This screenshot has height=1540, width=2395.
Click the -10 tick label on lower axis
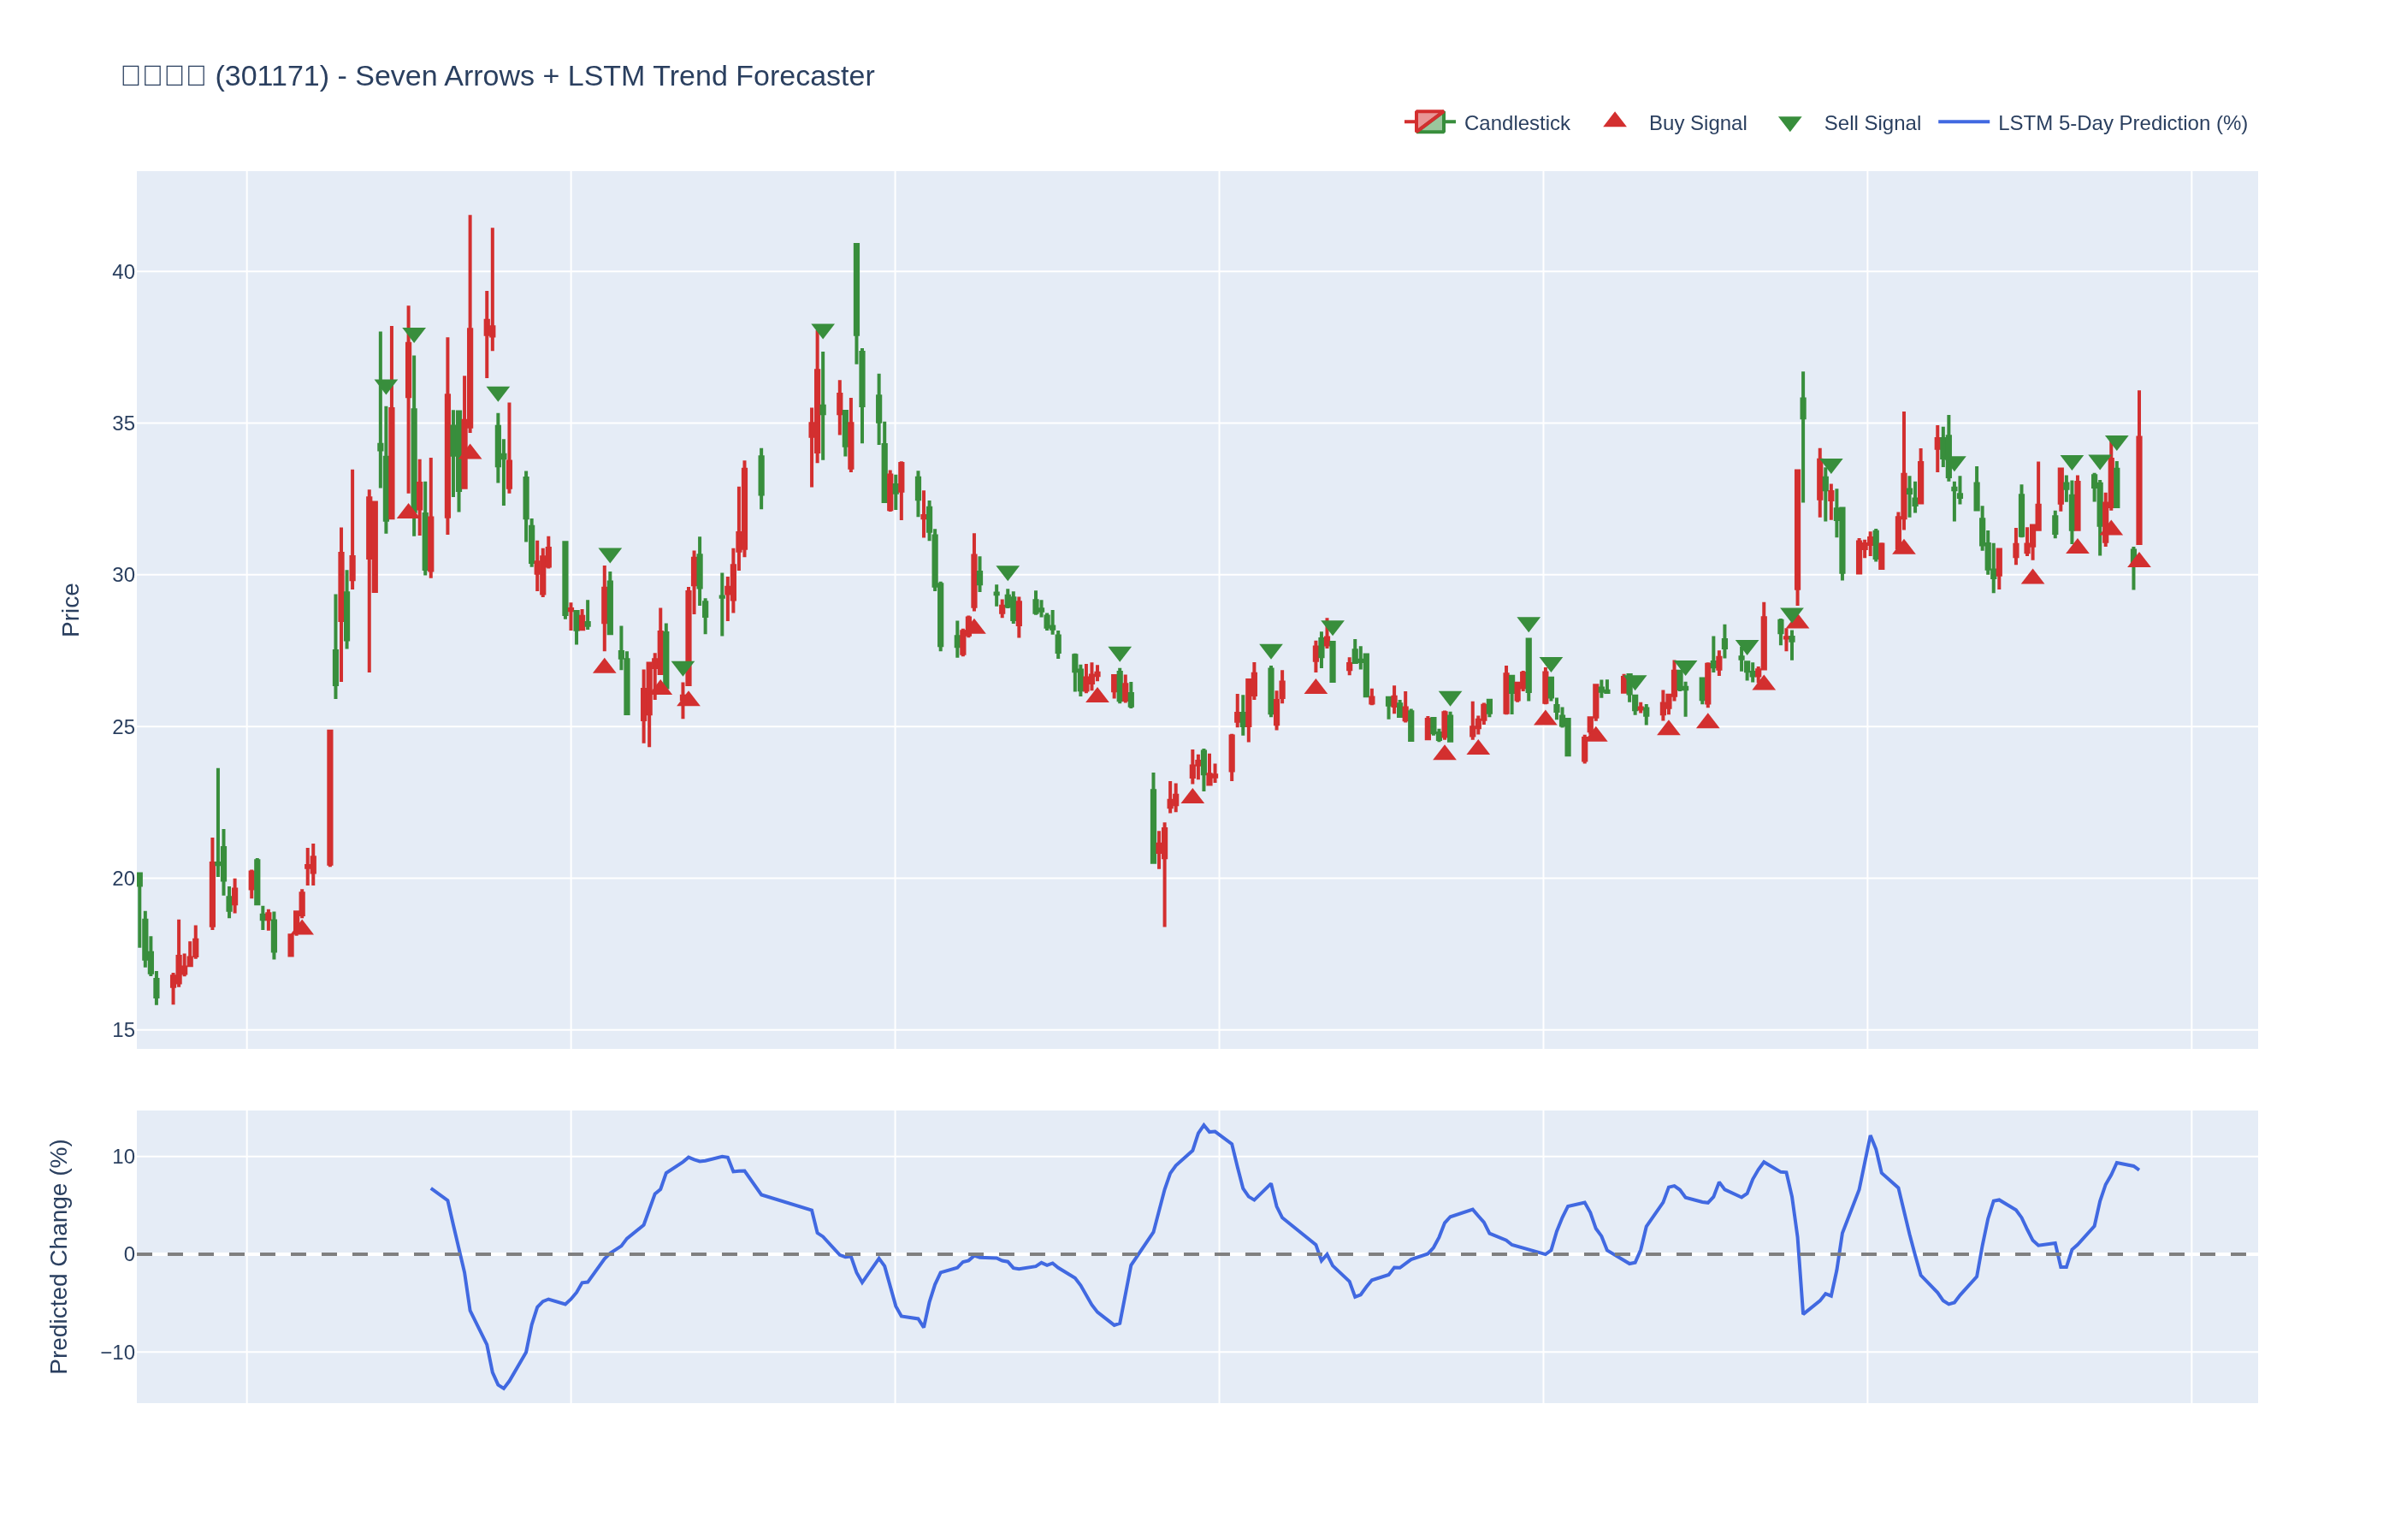pos(117,1352)
